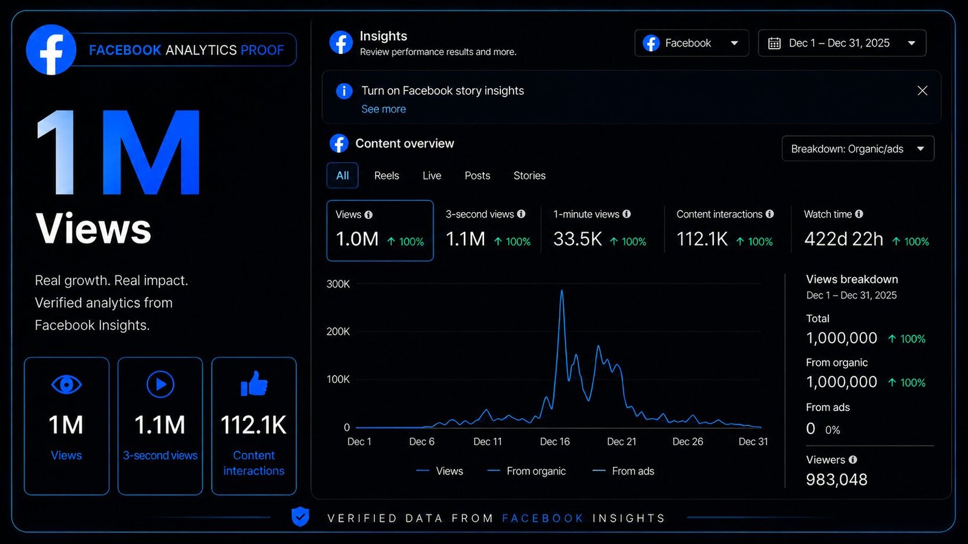This screenshot has width=968, height=544.
Task: Open the Facebook platform dropdown
Action: click(x=692, y=43)
